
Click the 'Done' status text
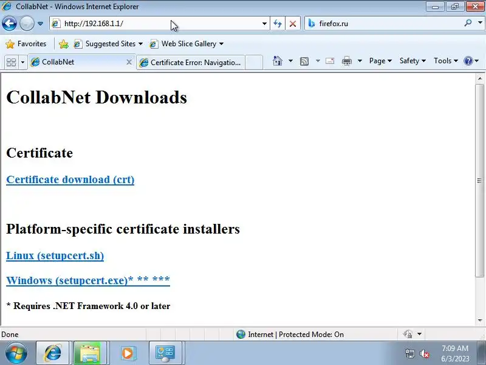(x=10, y=335)
